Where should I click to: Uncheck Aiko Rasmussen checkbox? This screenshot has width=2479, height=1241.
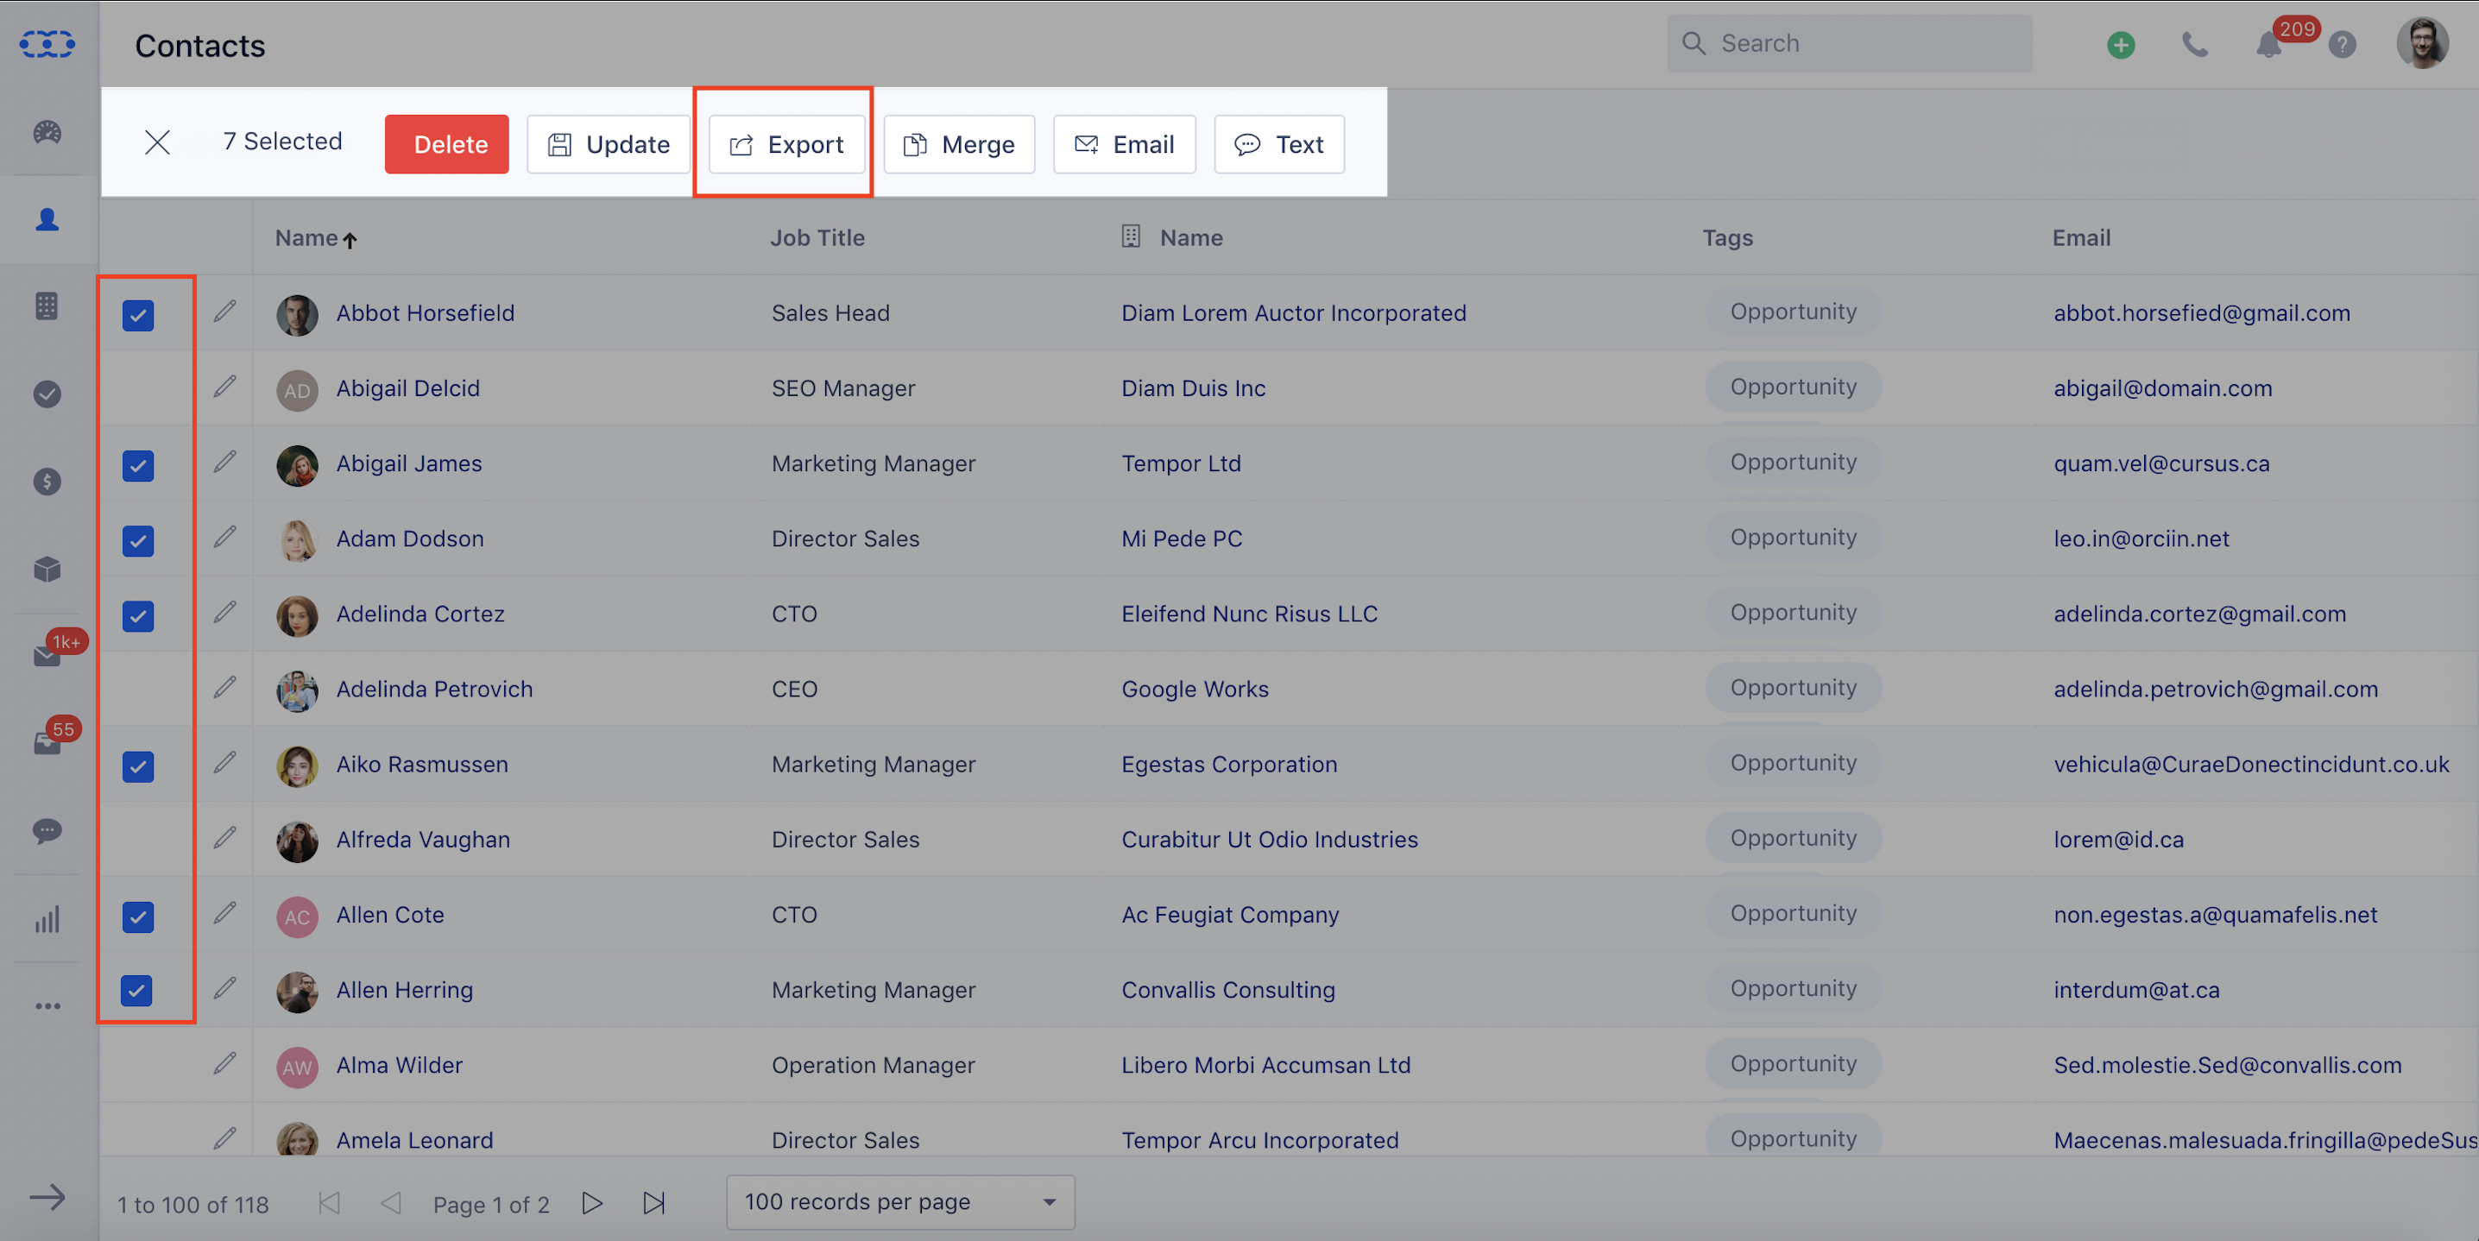tap(137, 765)
